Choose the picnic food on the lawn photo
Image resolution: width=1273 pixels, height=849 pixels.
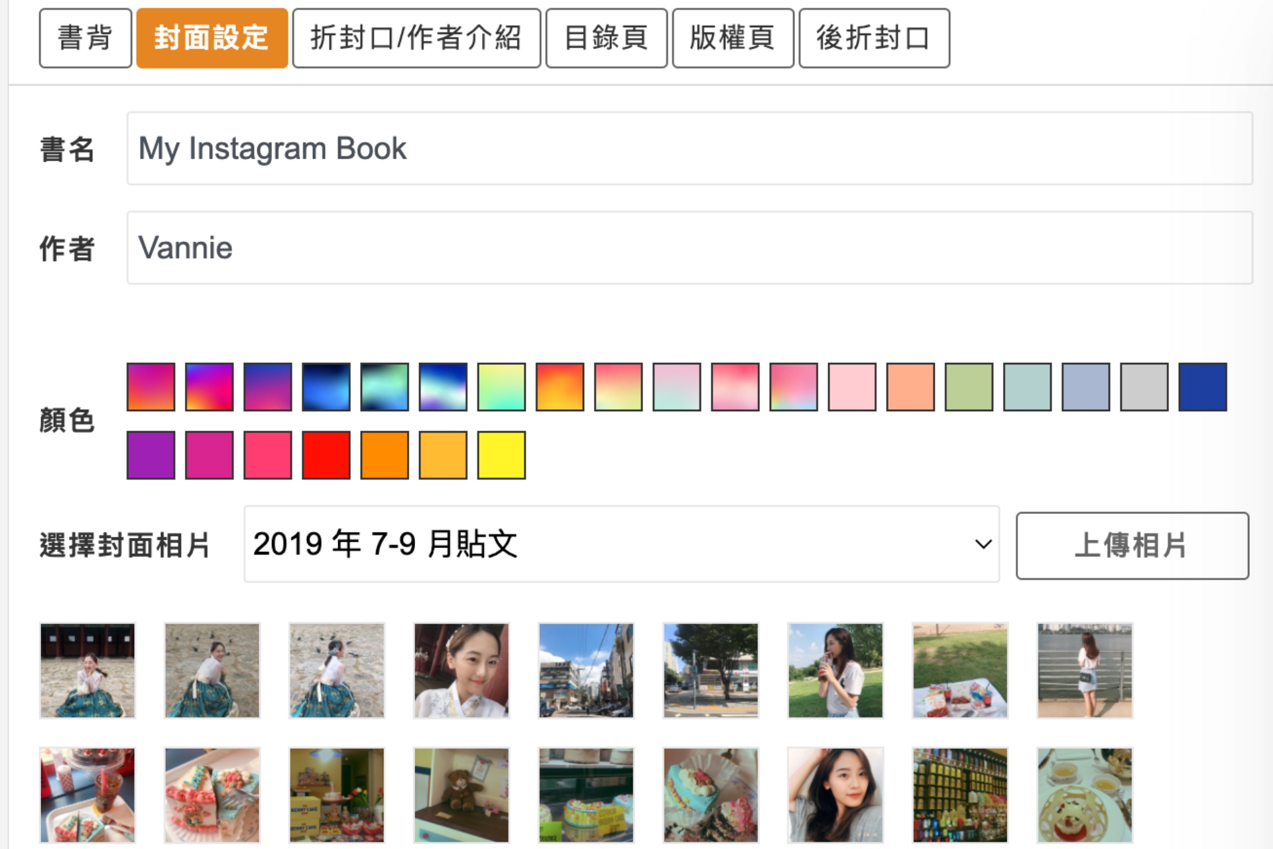(x=960, y=671)
